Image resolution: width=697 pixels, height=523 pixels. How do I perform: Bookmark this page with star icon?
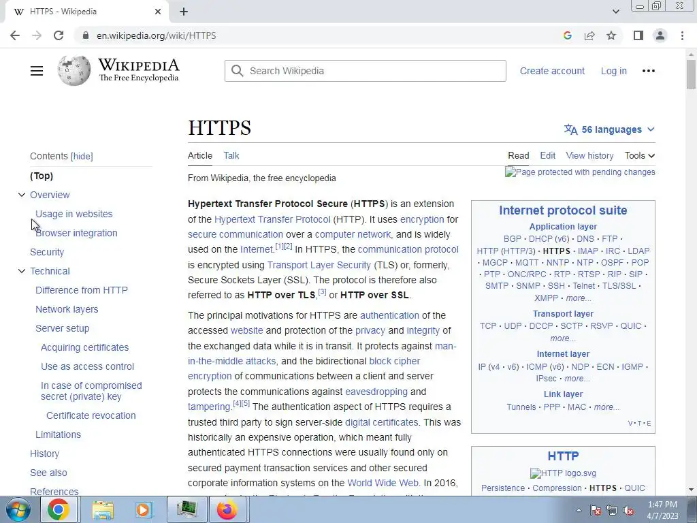(x=611, y=35)
